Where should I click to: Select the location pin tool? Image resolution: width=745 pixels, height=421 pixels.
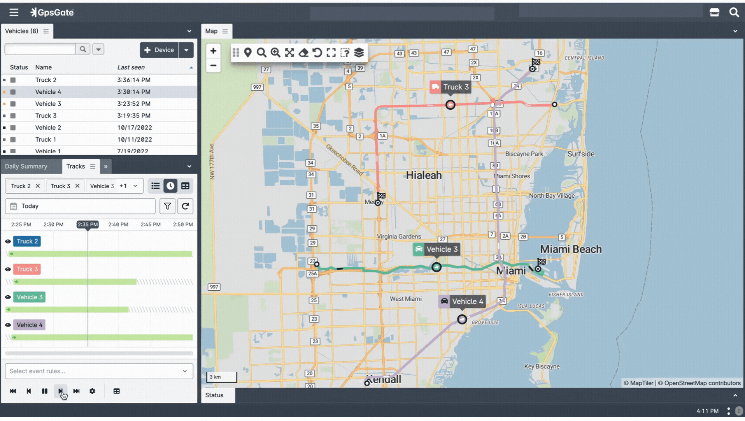tap(248, 53)
